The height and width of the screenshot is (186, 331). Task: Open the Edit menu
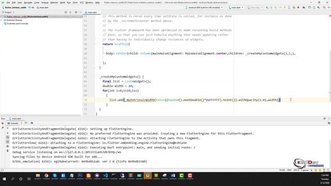(x=14, y=3)
